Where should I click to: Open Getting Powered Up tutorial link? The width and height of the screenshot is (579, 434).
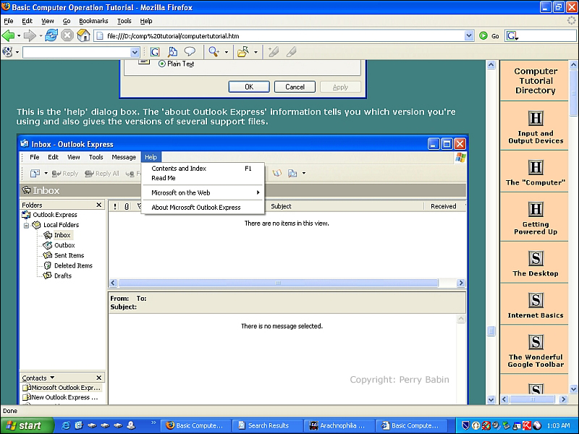point(536,228)
